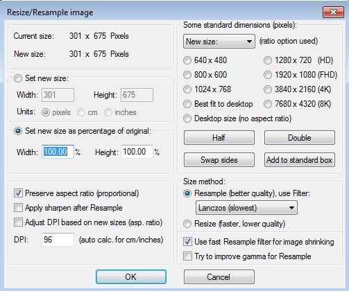Image resolution: width=349 pixels, height=291 pixels.
Task: Click the DPI input field
Action: (x=58, y=240)
